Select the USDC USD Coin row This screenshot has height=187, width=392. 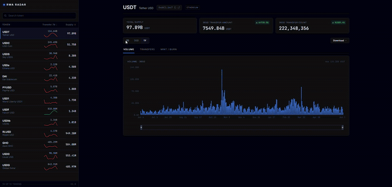(39, 45)
